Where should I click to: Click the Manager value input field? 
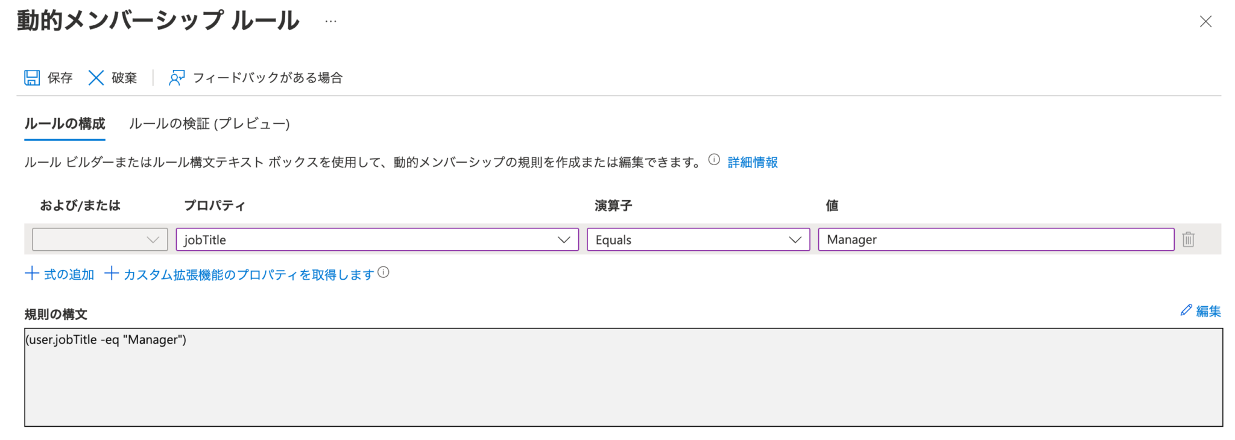tap(995, 239)
